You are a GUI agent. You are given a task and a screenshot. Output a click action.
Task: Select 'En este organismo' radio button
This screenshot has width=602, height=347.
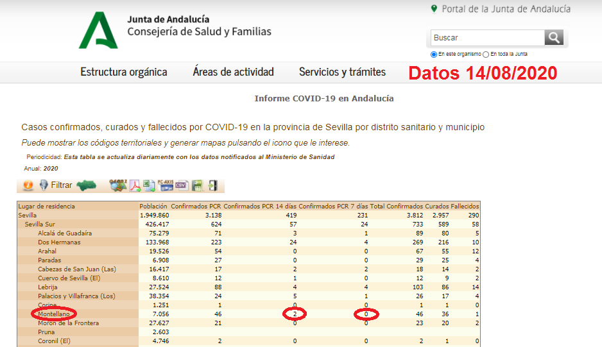434,55
